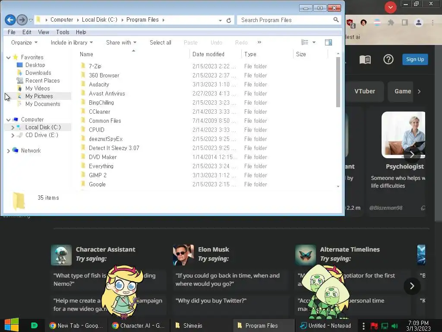Click the Elon Musk character avatar
442x332 pixels.
click(x=183, y=255)
